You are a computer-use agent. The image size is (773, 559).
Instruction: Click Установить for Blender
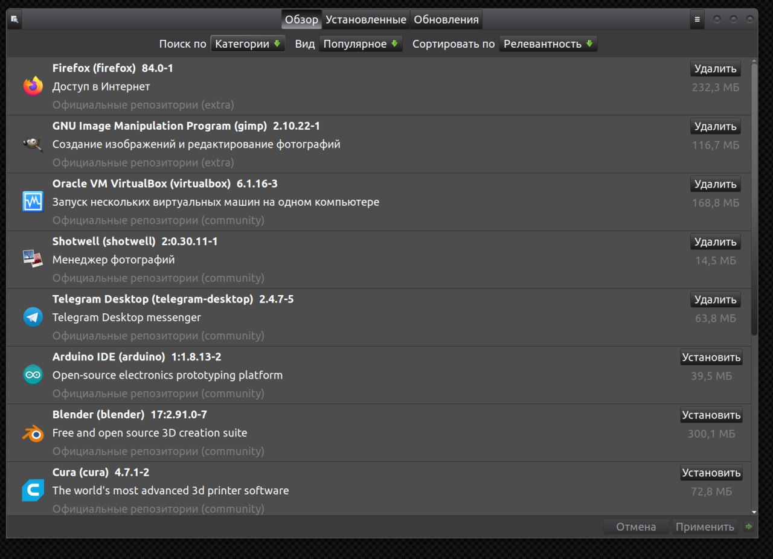(x=711, y=415)
